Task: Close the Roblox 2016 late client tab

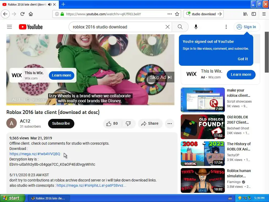Action: click(54, 4)
